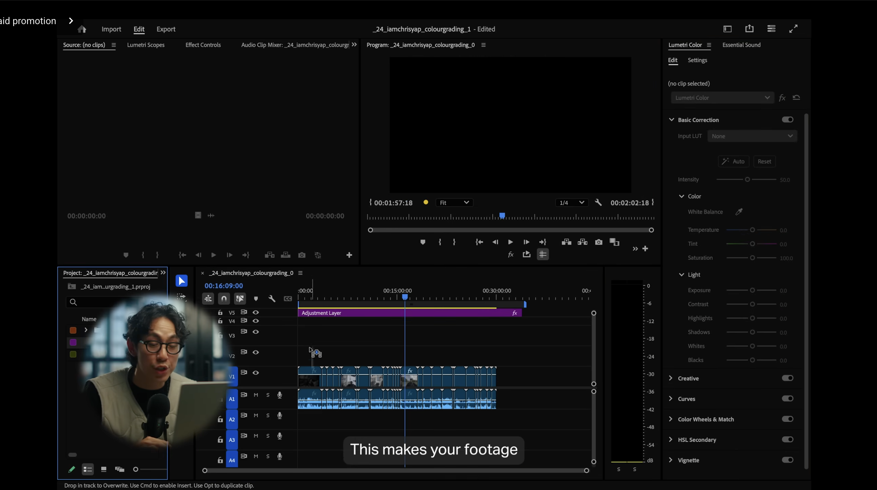
Task: Toggle Snap in Timeline magnet icon
Action: pos(224,299)
